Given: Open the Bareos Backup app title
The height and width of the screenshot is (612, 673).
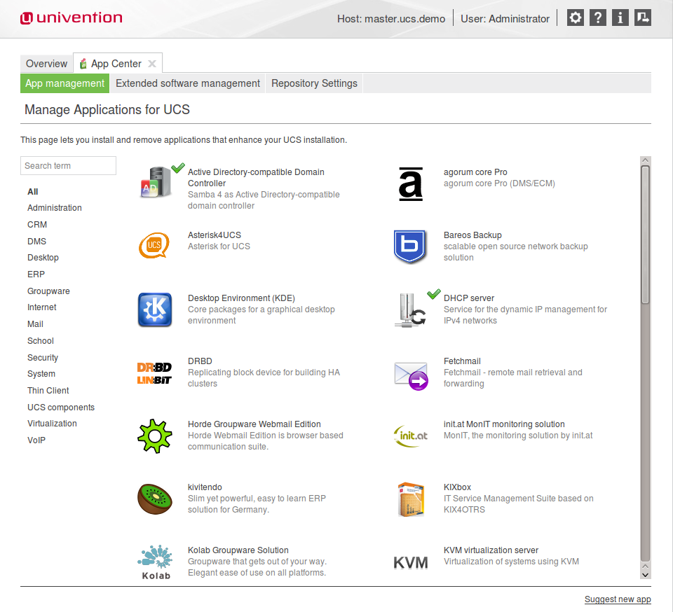Looking at the screenshot, I should 473,235.
